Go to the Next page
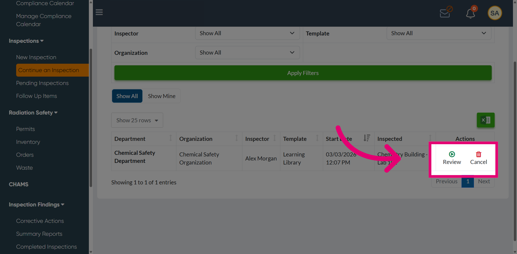This screenshot has height=254, width=517. (484, 181)
